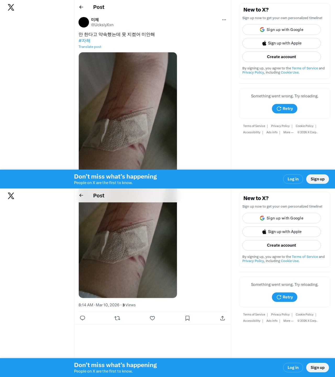Screen dimensions: 335x377
Task: Bookmark the post with the bookmark icon
Action: point(187,318)
